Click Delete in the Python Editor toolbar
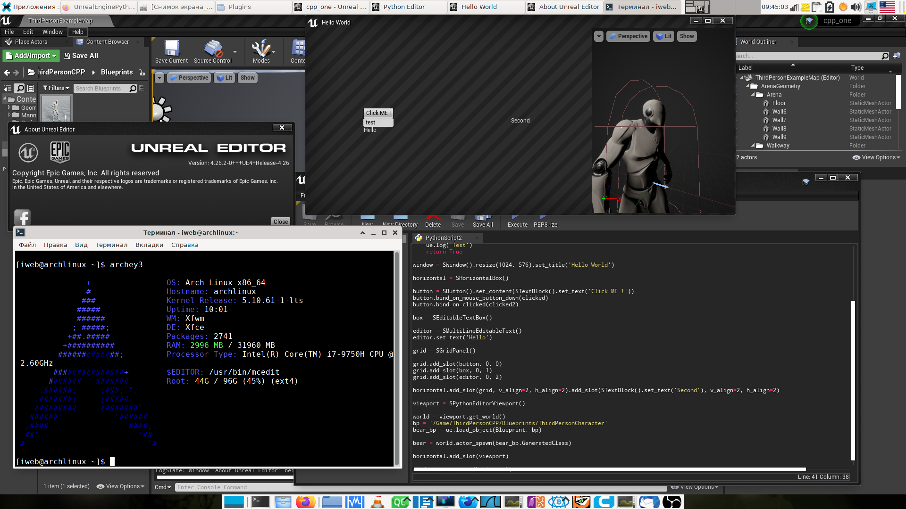 (x=433, y=221)
